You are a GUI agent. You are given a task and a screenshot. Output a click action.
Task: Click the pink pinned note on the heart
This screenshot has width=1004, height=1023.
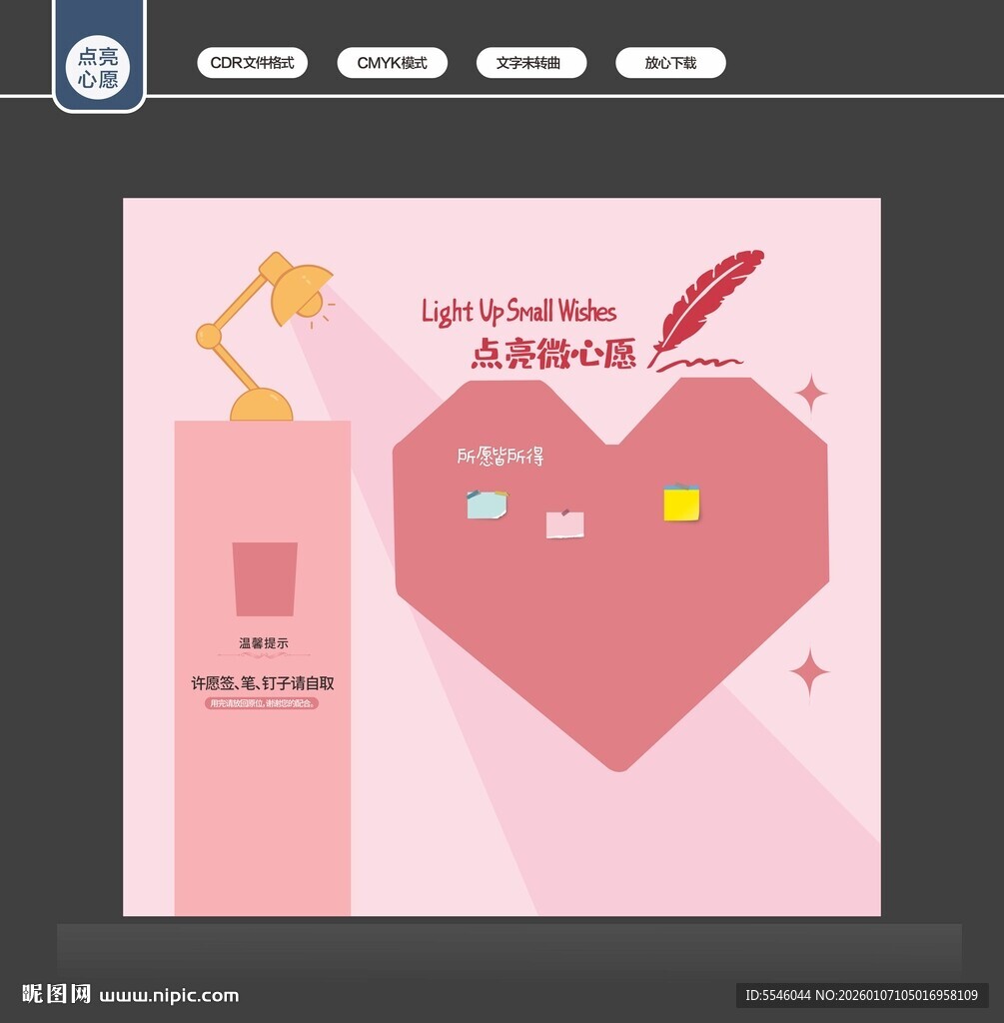click(x=565, y=524)
